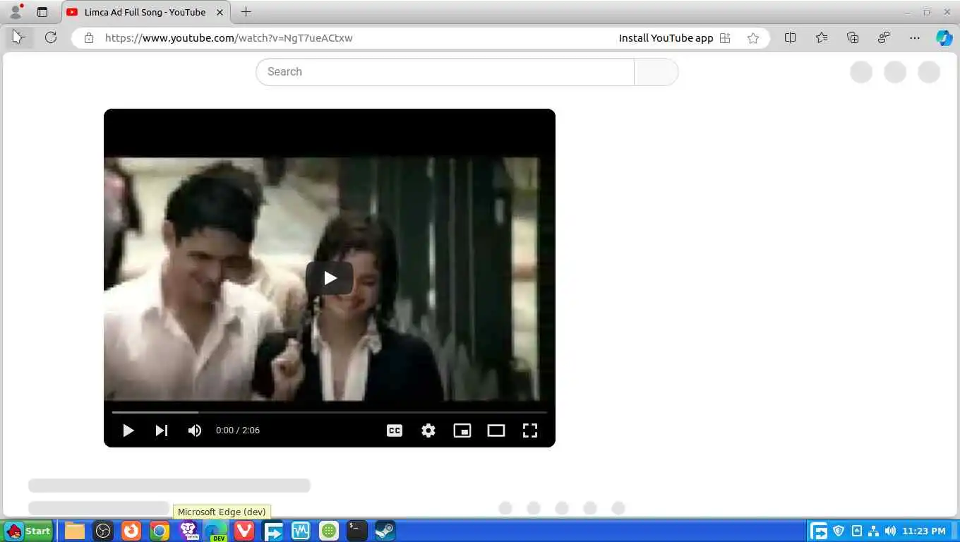960x542 pixels.
Task: Seek on the video progress bar
Action: pos(330,412)
